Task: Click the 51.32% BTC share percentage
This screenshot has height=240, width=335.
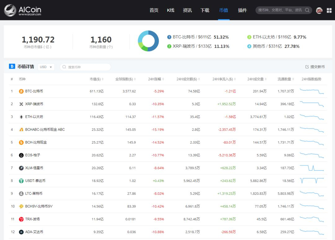Action: click(x=221, y=37)
